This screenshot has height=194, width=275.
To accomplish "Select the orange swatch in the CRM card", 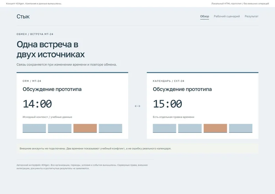I will click(85, 128).
